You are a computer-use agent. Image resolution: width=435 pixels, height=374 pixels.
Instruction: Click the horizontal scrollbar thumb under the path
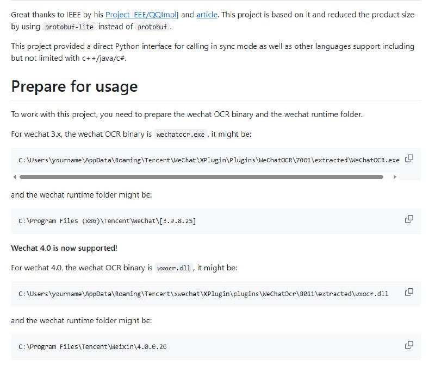[x=201, y=177]
